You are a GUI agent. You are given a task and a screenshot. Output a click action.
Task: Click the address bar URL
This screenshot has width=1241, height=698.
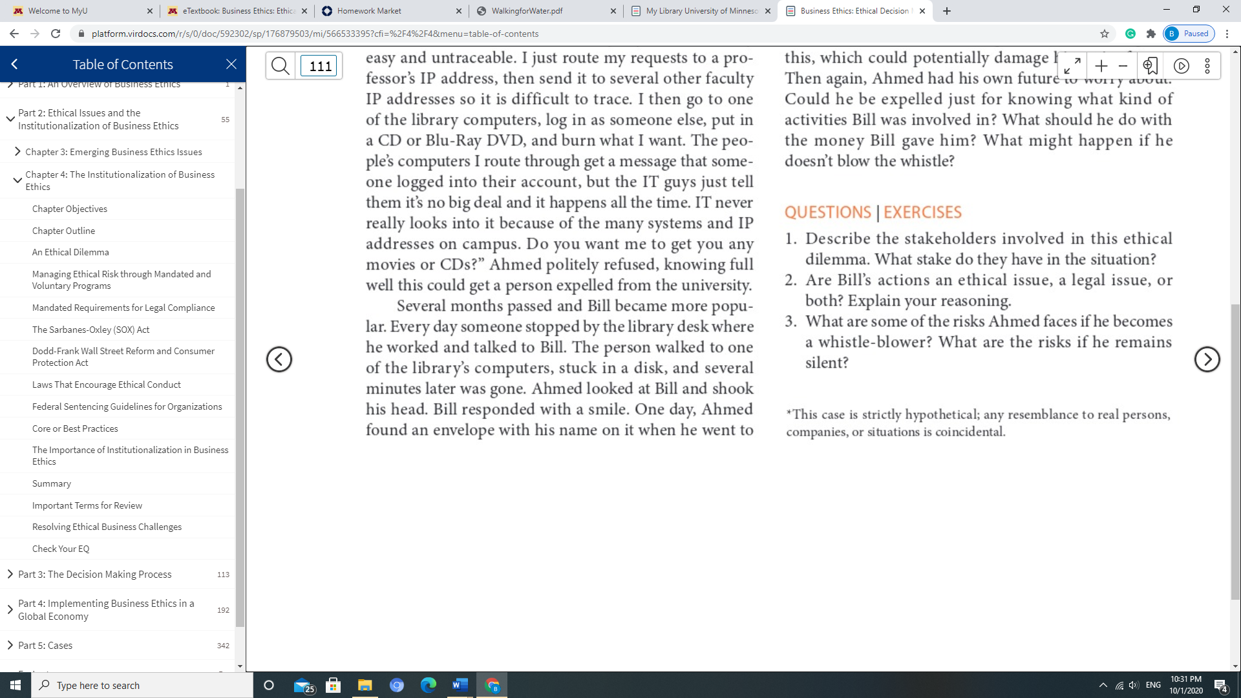pyautogui.click(x=315, y=34)
